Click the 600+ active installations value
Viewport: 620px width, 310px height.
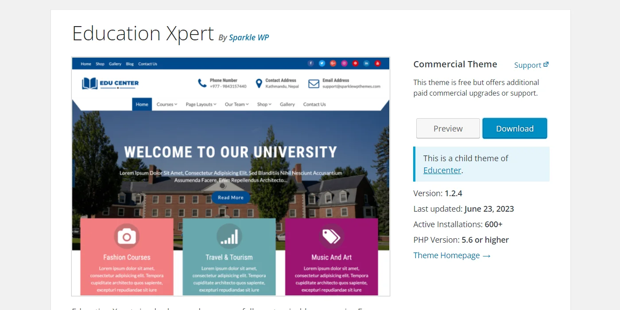[494, 225]
